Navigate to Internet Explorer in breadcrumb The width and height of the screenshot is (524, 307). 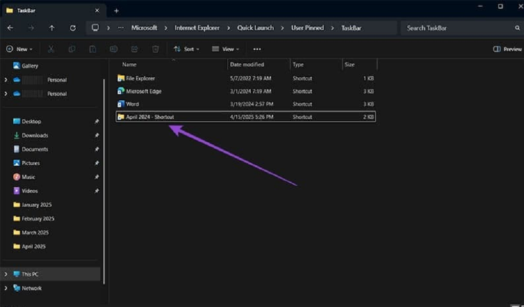(x=197, y=28)
